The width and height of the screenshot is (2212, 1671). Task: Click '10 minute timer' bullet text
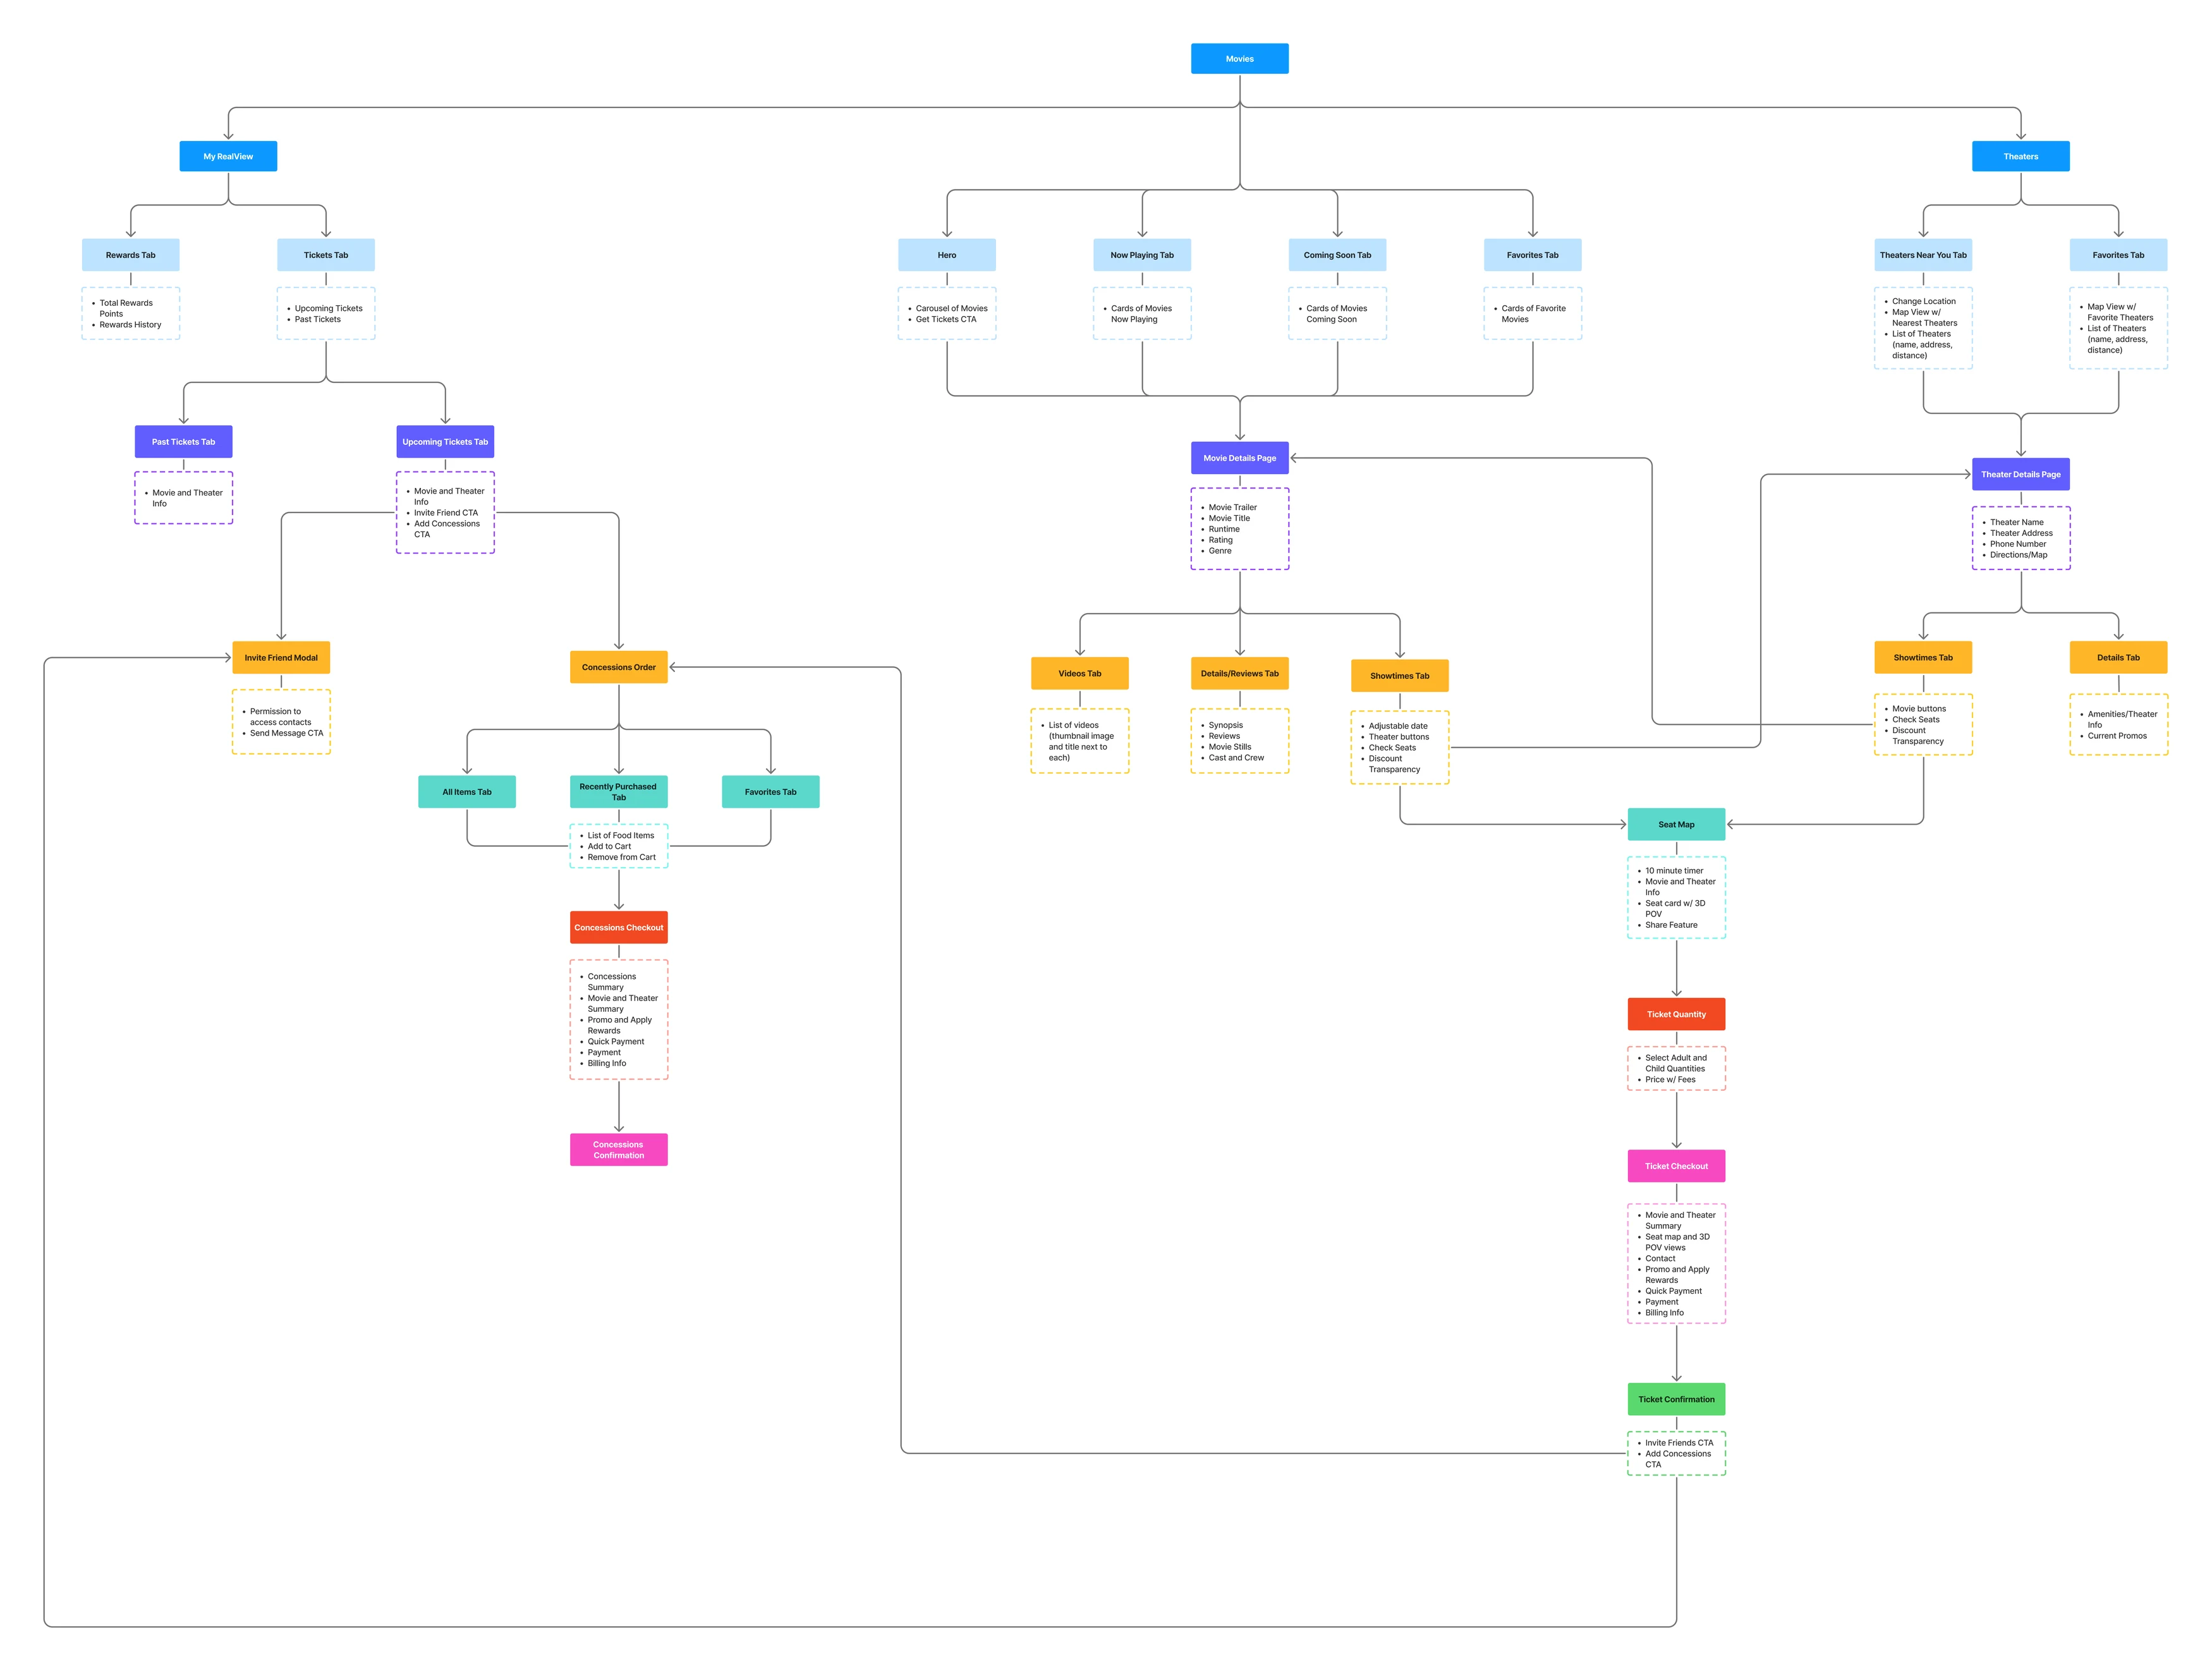(1673, 871)
